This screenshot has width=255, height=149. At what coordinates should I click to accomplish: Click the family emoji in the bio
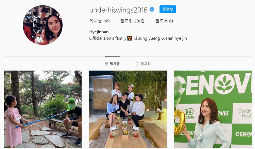tap(130, 38)
